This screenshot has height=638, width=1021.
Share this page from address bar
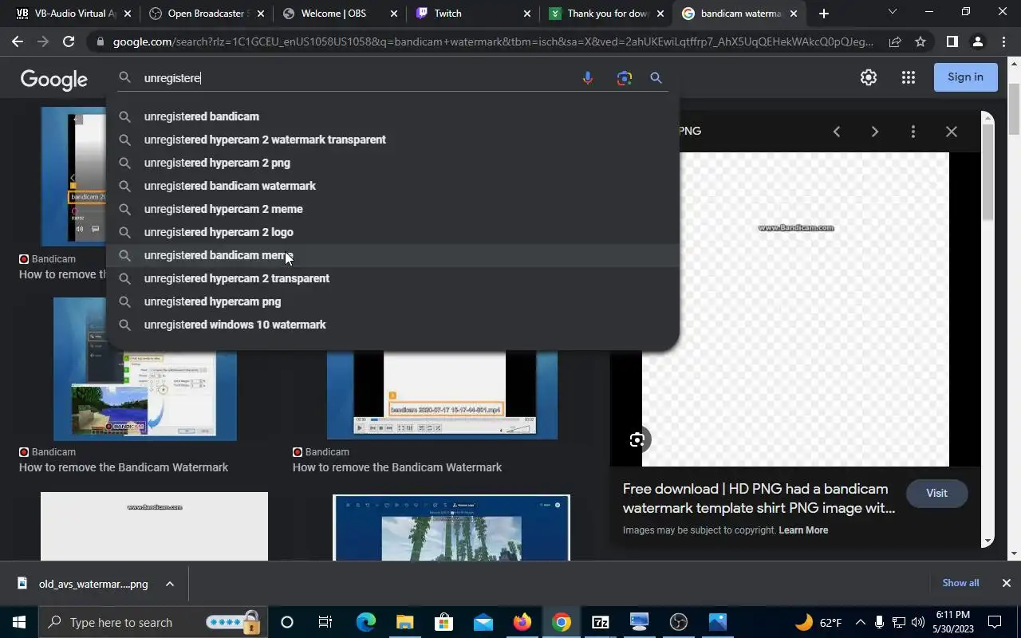(x=895, y=41)
